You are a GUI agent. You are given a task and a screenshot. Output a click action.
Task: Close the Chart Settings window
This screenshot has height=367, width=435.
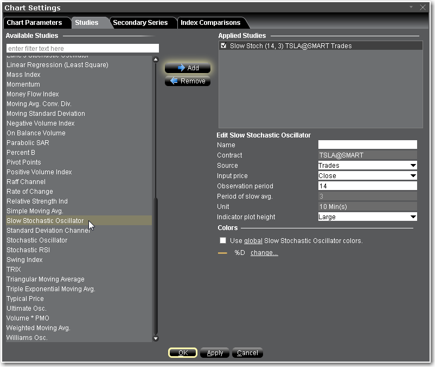click(423, 8)
